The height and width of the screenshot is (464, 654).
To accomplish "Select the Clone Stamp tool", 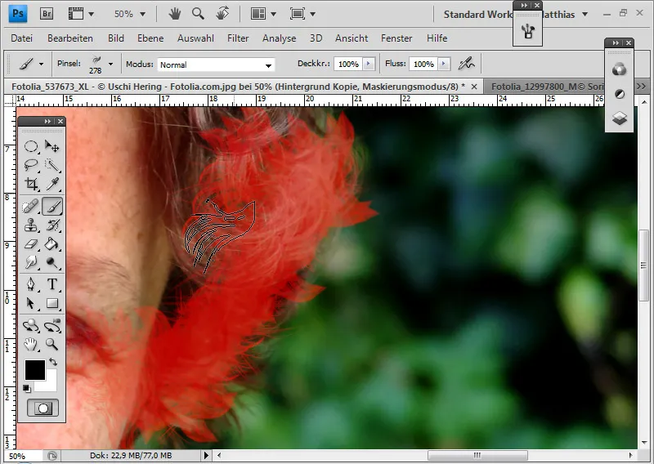I will click(x=31, y=225).
